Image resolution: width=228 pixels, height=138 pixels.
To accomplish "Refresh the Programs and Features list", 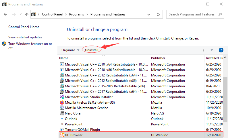I will [x=158, y=14].
